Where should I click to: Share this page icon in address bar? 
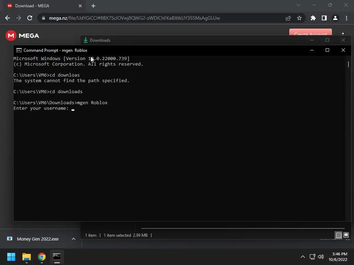click(288, 18)
